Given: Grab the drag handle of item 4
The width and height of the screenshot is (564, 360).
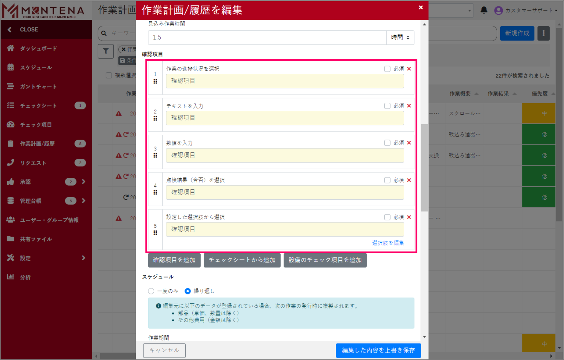Looking at the screenshot, I should click(x=155, y=192).
